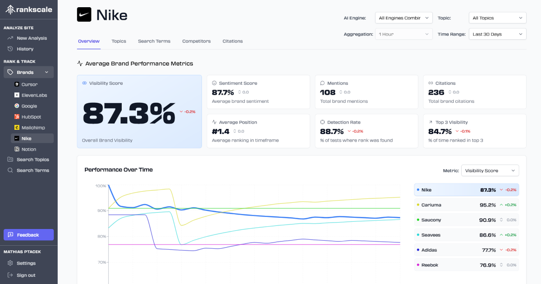Select the Nike brand in the sidebar

[32, 138]
